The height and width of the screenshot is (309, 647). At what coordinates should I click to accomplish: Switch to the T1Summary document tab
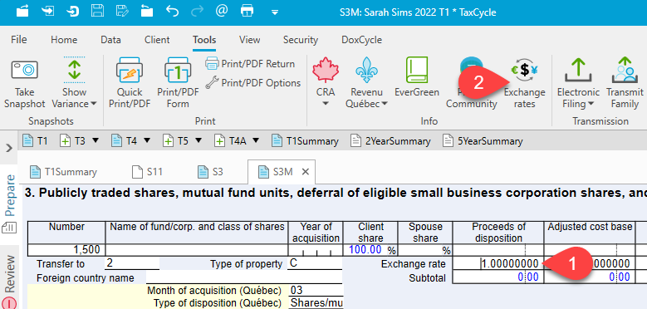point(64,172)
